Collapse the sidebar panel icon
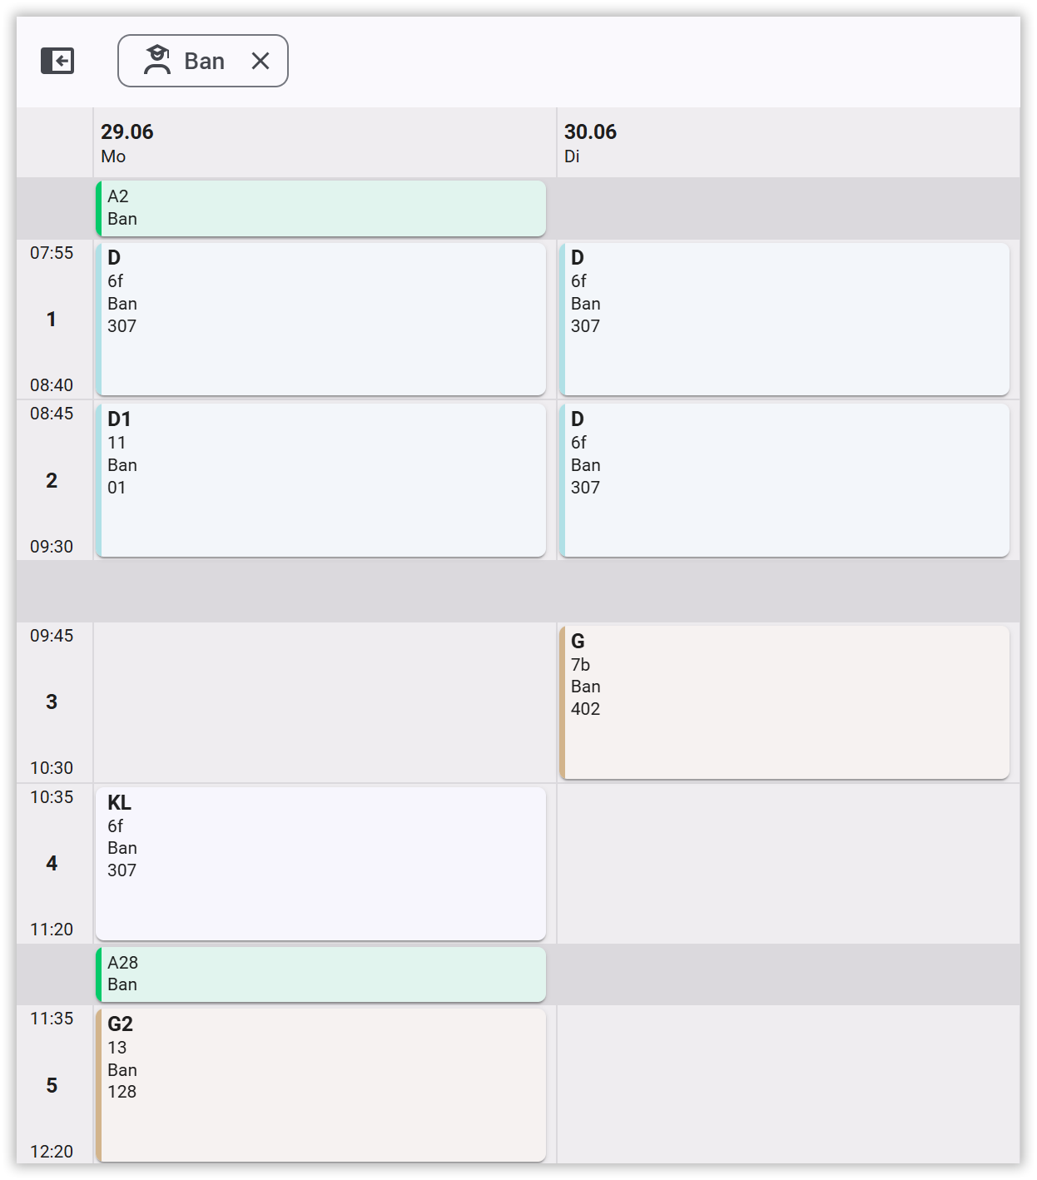 57,61
